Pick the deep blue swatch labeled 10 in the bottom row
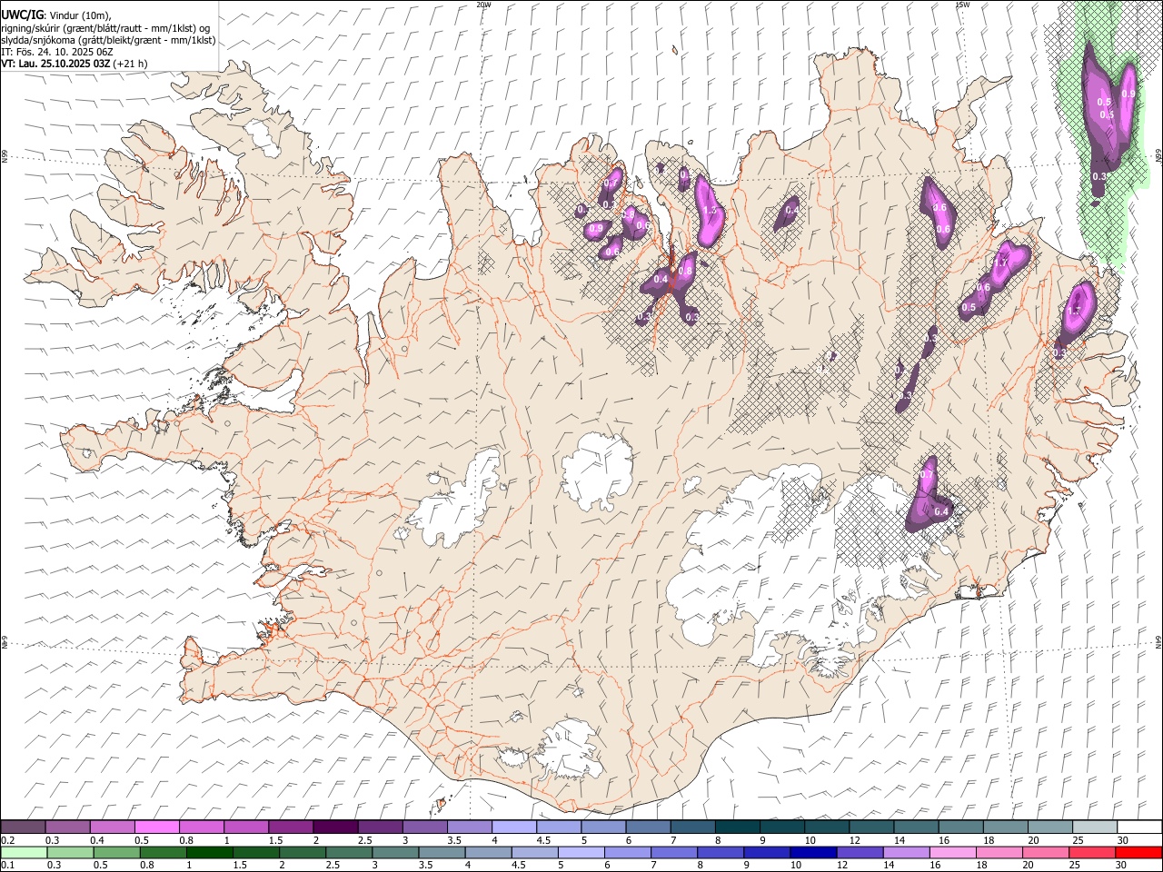Image resolution: width=1163 pixels, height=872 pixels. point(812,852)
